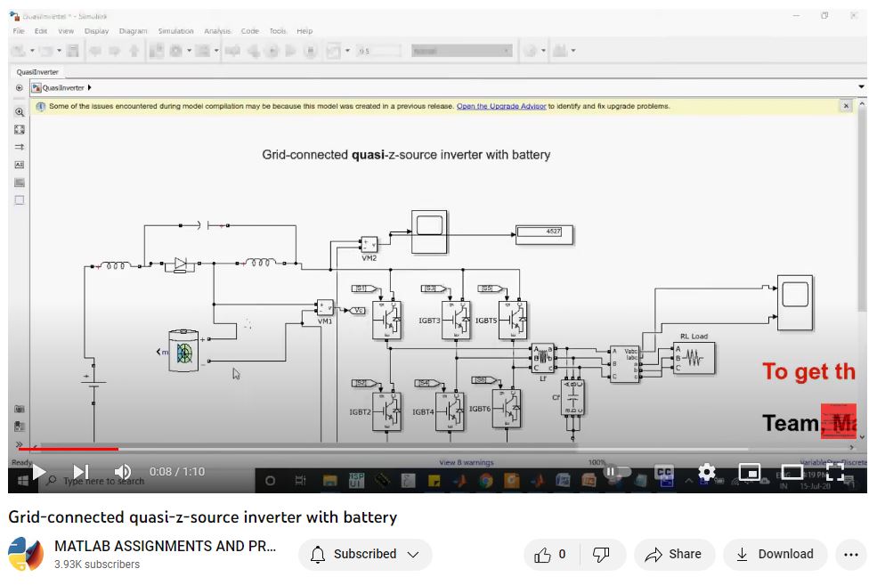Click Windows Start button in video

coord(23,481)
